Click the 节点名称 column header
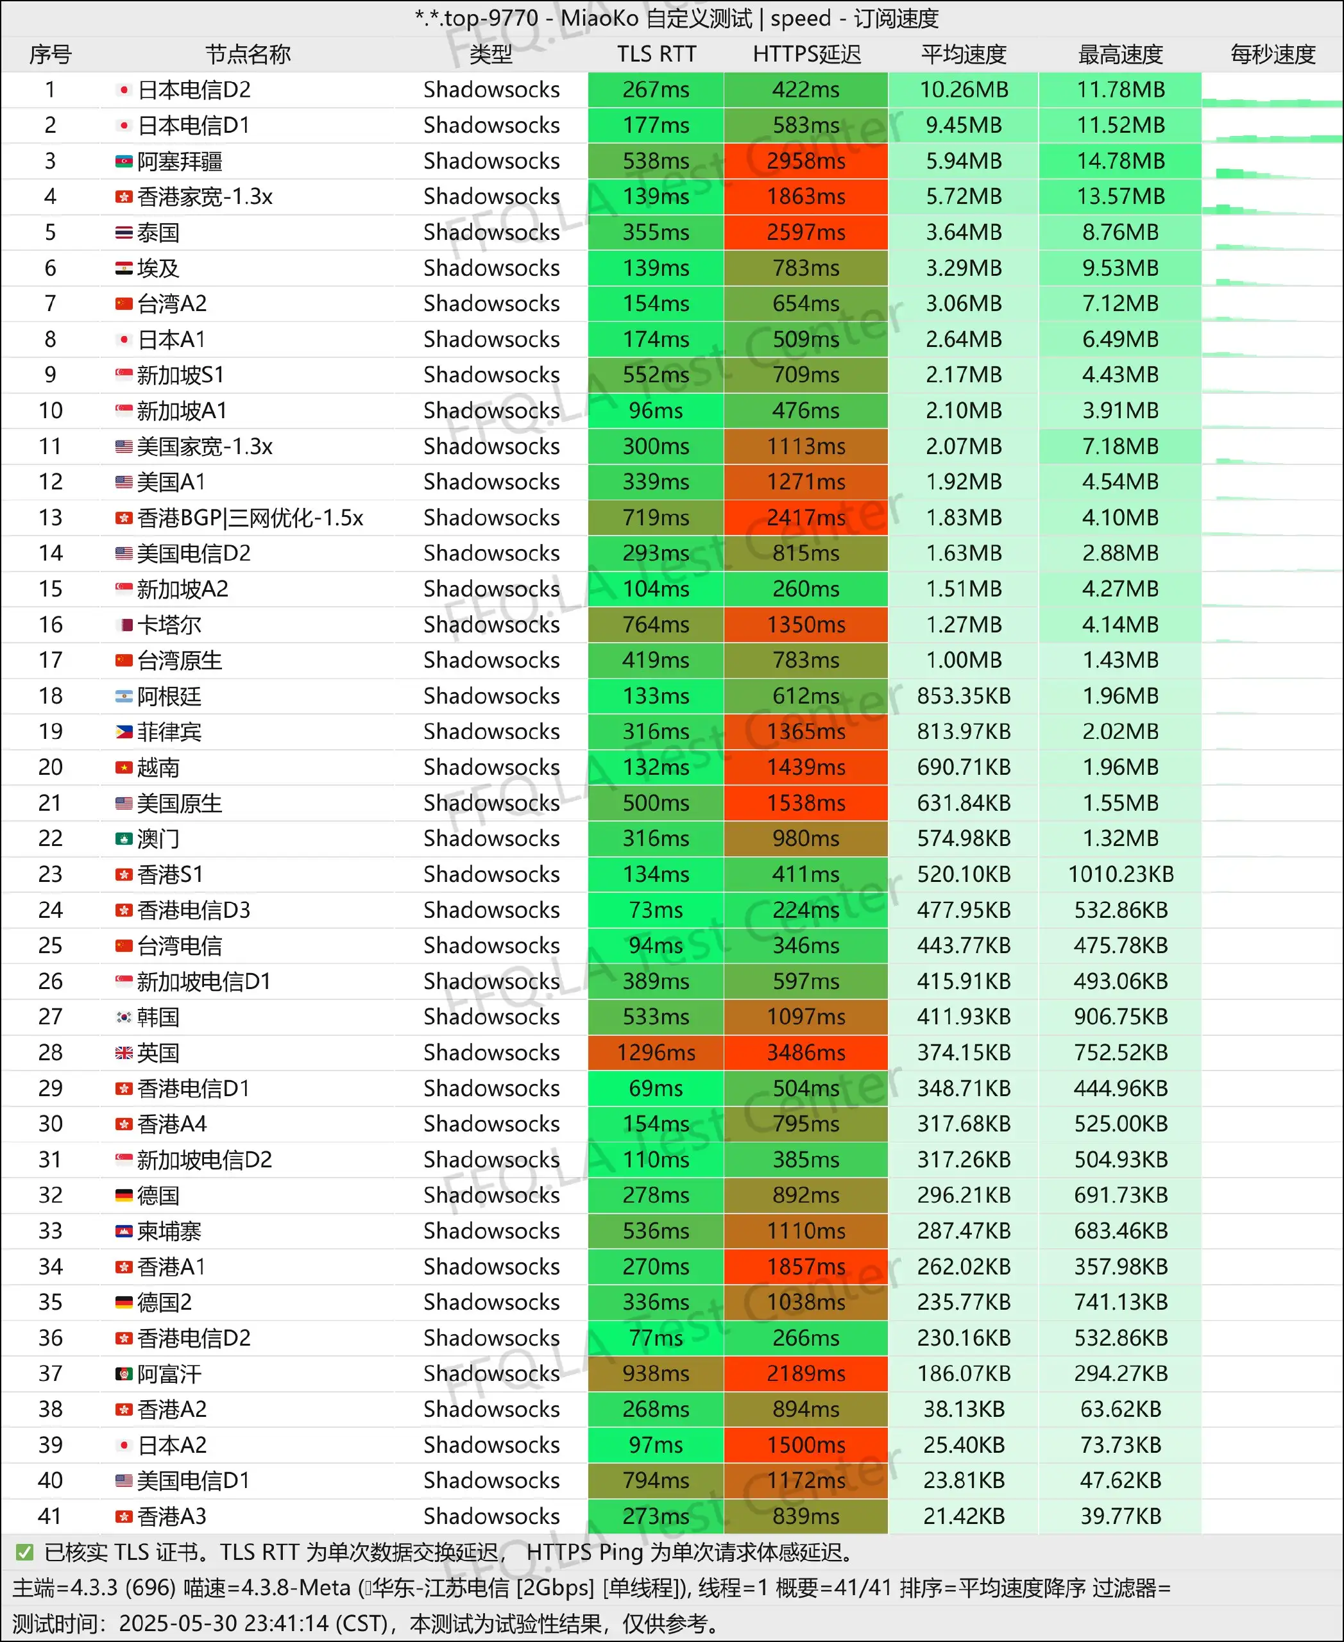 point(248,54)
